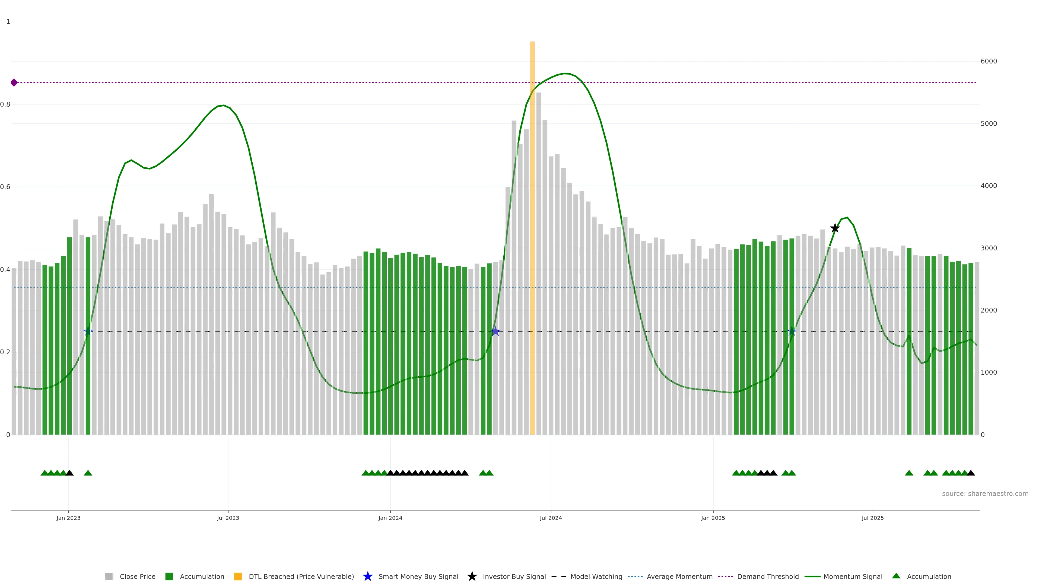1042x586 pixels.
Task: Click the purple diamond Demand Threshold marker
Action: (14, 82)
